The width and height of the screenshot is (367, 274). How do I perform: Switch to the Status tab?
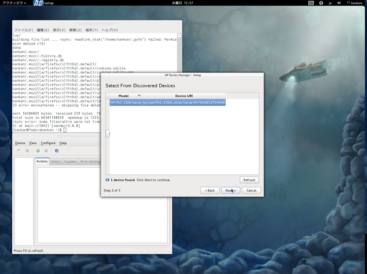click(x=56, y=161)
